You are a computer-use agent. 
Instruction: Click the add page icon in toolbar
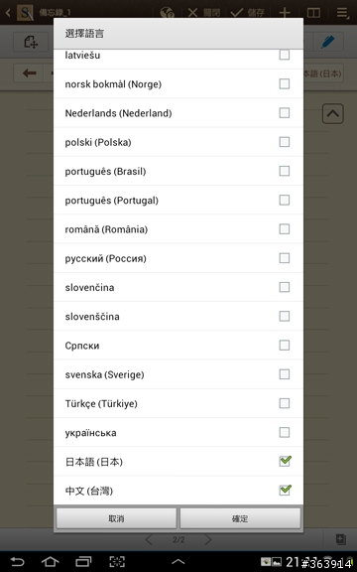pos(31,42)
